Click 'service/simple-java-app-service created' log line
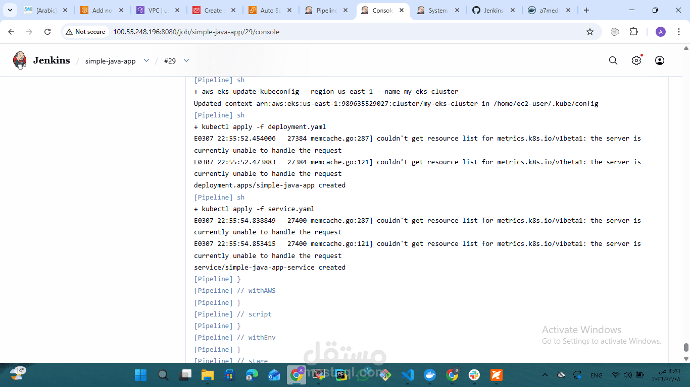Viewport: 690px width, 387px height. (270, 268)
